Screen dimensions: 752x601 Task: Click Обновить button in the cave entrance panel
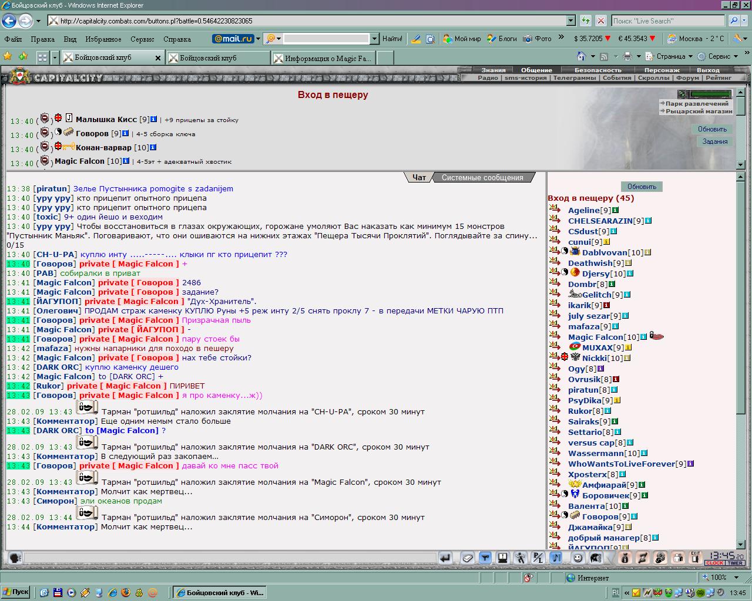point(712,129)
